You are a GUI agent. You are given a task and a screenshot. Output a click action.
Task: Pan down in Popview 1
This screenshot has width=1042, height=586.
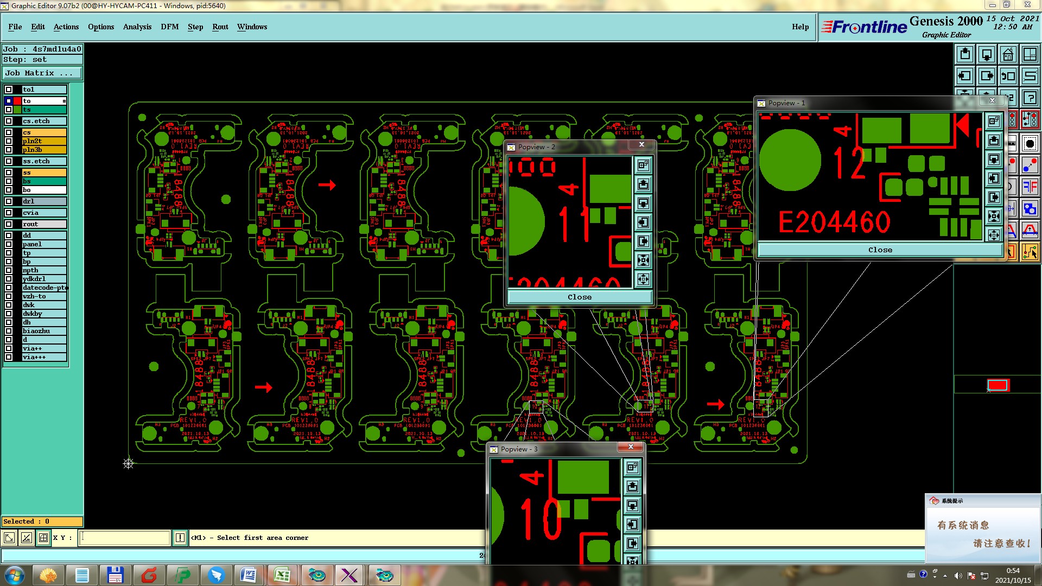pyautogui.click(x=994, y=160)
